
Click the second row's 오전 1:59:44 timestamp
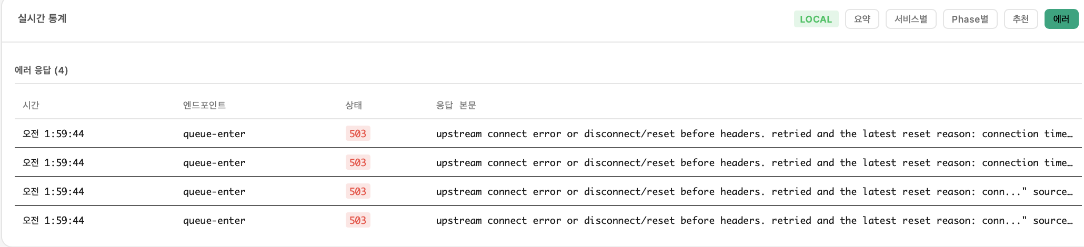point(53,162)
